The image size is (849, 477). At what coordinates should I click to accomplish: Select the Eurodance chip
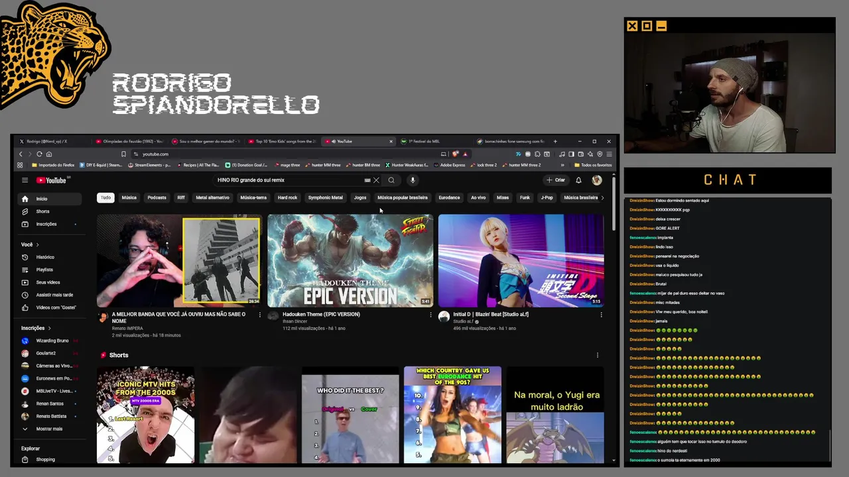(x=449, y=197)
